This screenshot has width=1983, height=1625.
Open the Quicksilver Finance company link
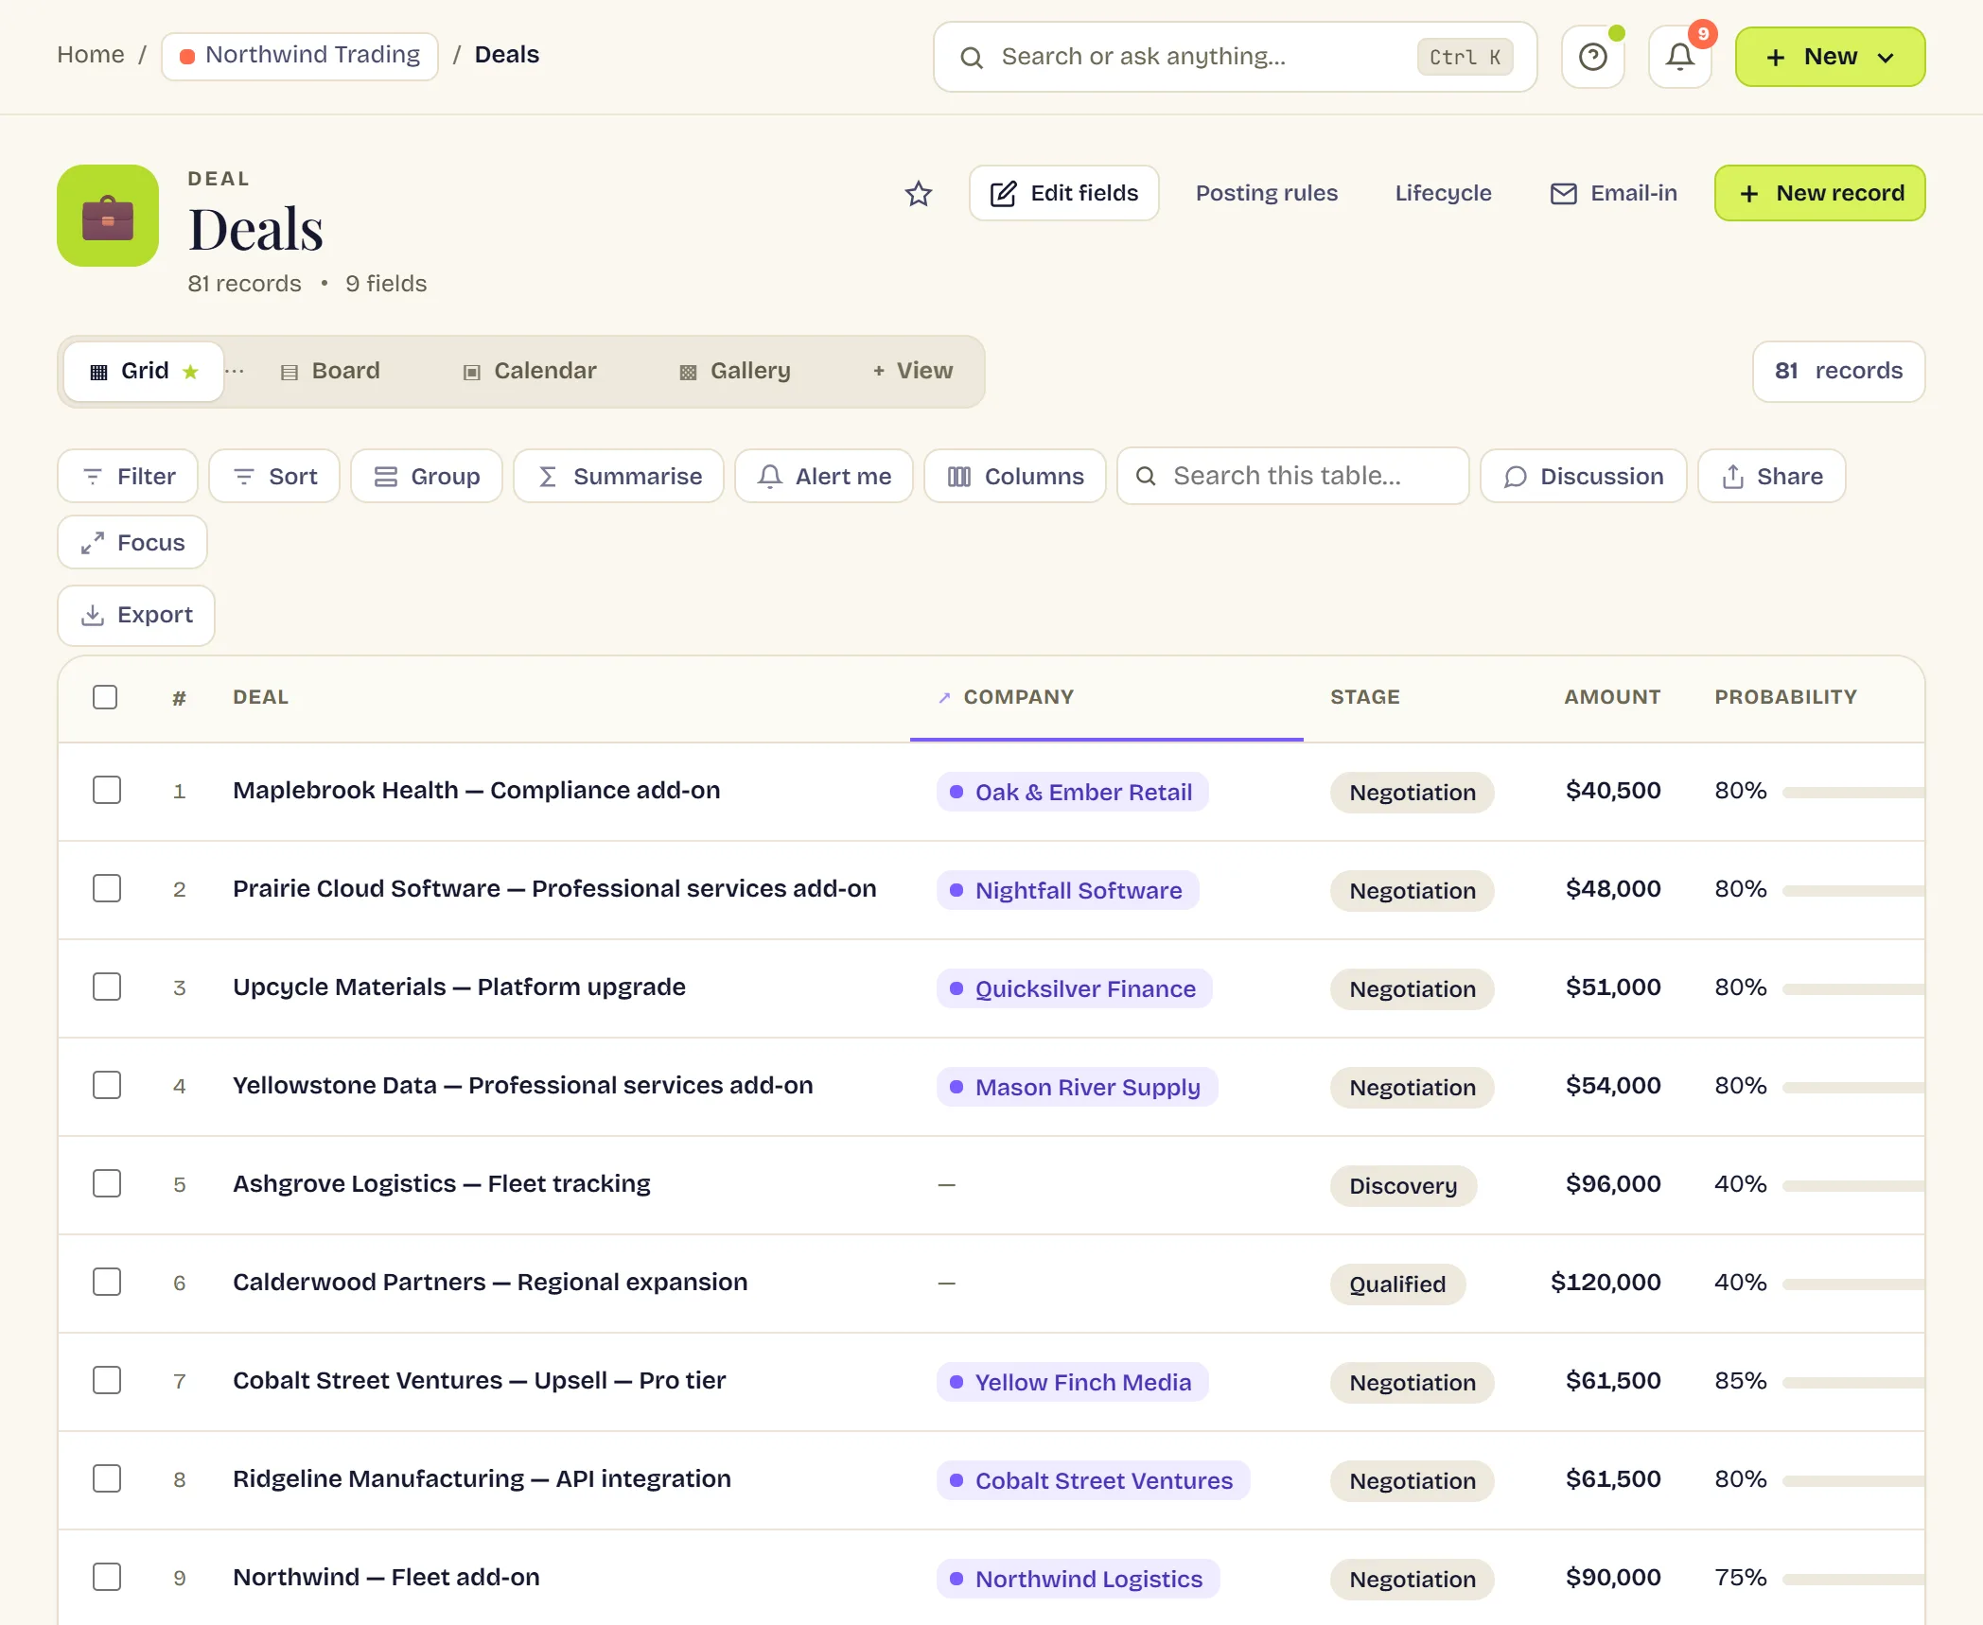[x=1075, y=989]
